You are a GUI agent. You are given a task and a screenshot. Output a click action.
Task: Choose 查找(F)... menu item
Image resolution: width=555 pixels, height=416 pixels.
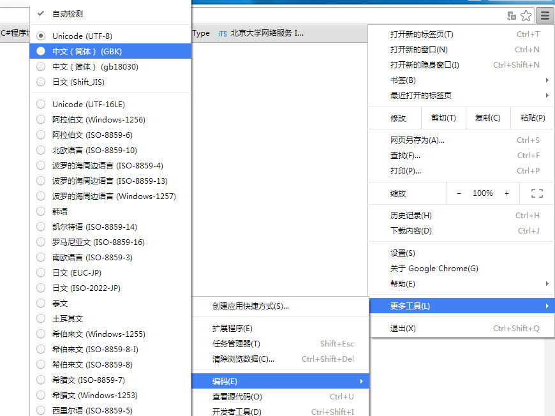point(461,156)
